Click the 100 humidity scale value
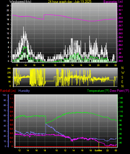The width and height of the screenshot is (130, 154). coord(4,95)
